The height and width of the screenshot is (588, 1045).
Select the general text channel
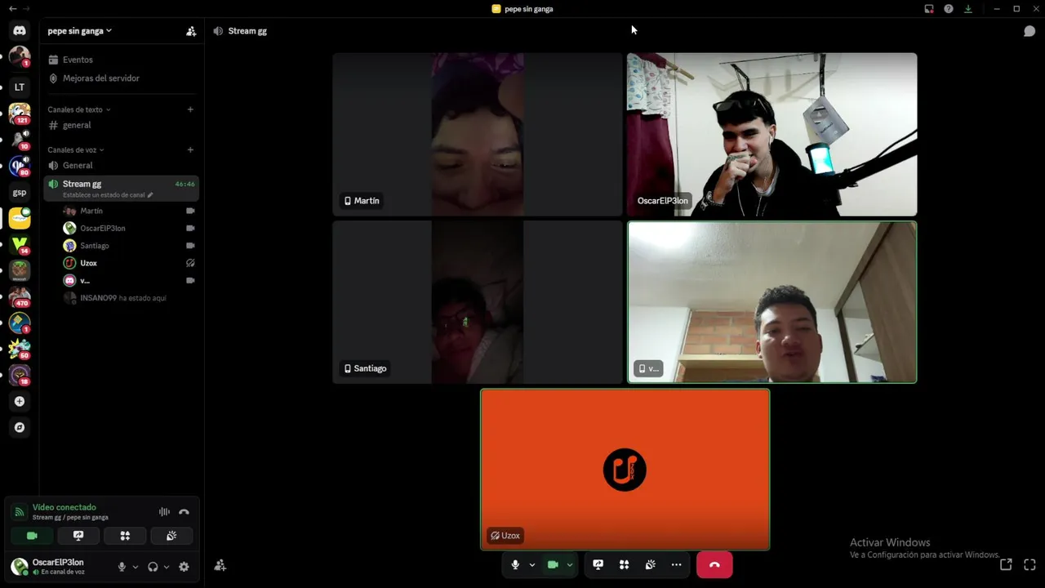121,125
